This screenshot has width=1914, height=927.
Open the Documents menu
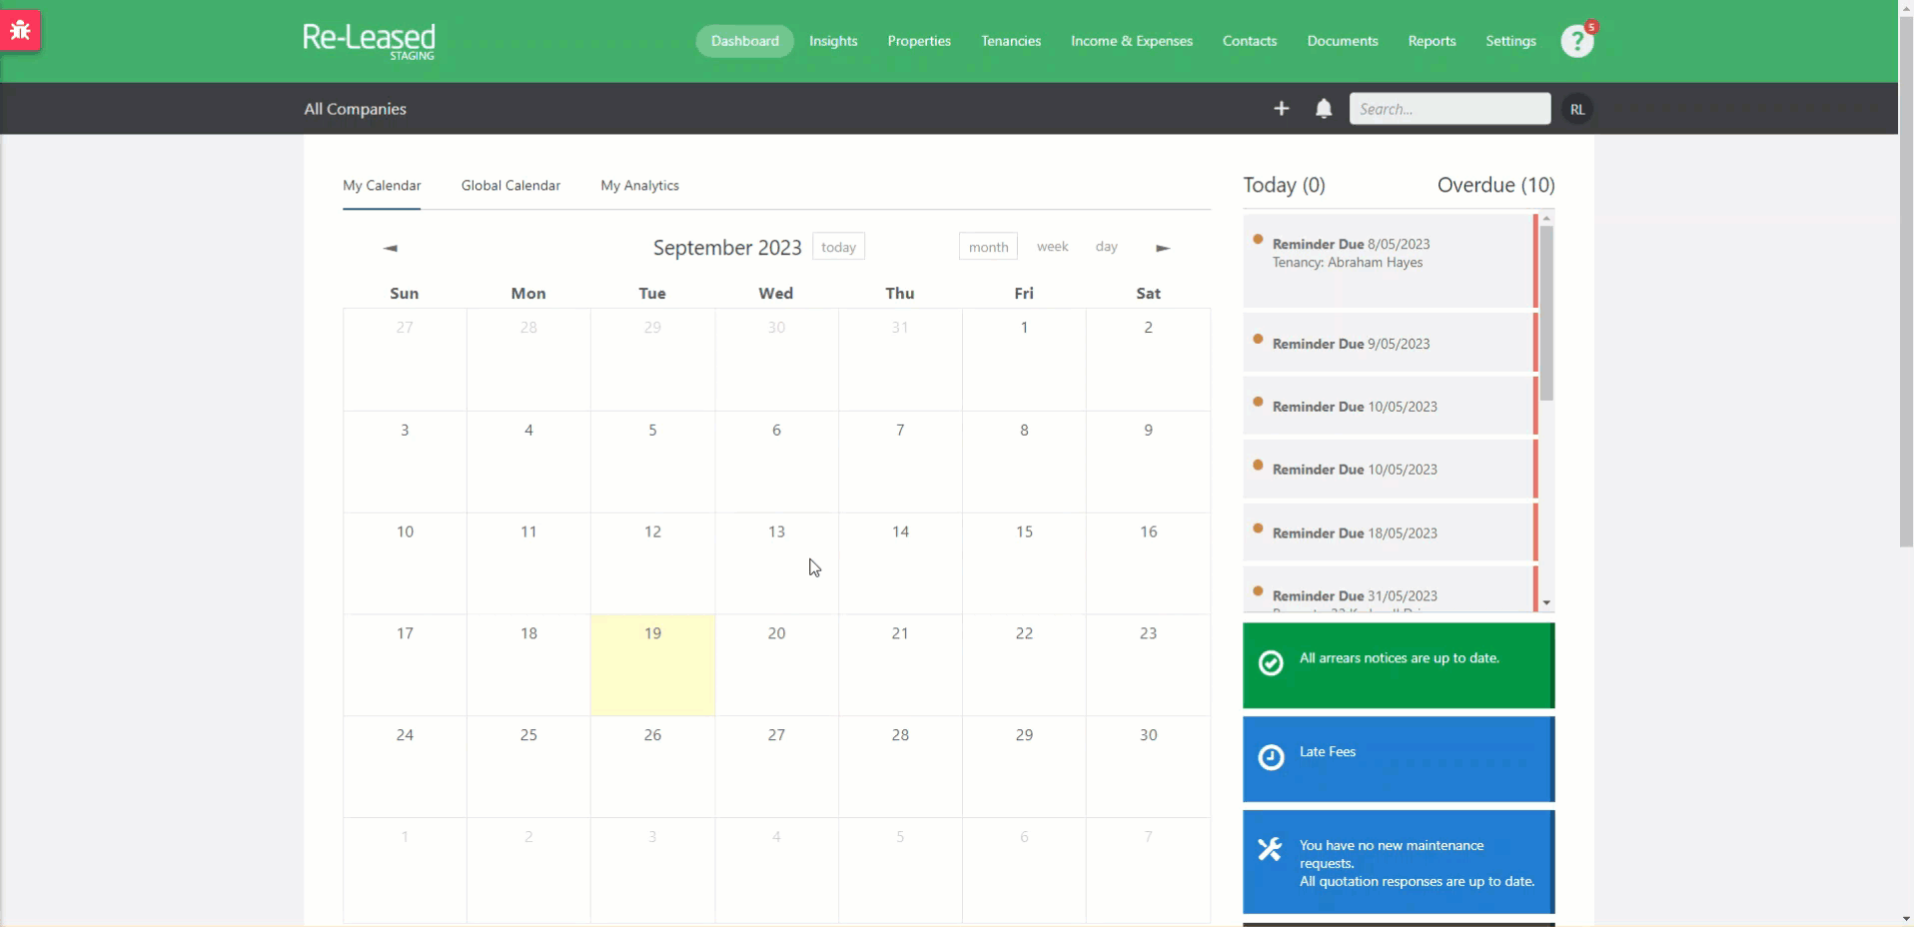[x=1343, y=41]
